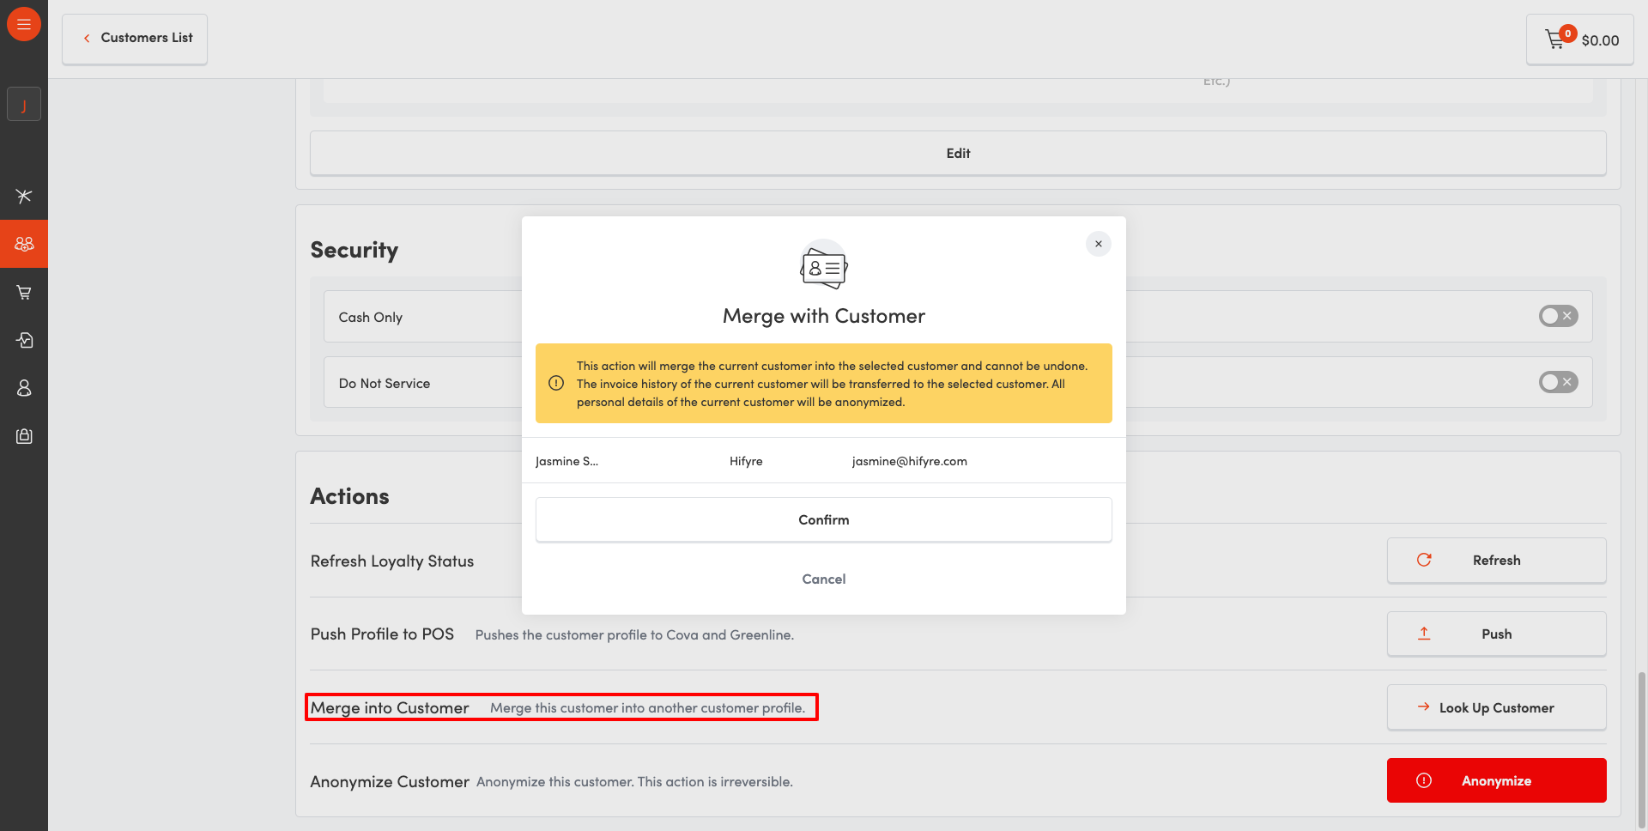Viewport: 1648px width, 831px height.
Task: Open the hamburger menu in sidebar
Action: click(24, 24)
